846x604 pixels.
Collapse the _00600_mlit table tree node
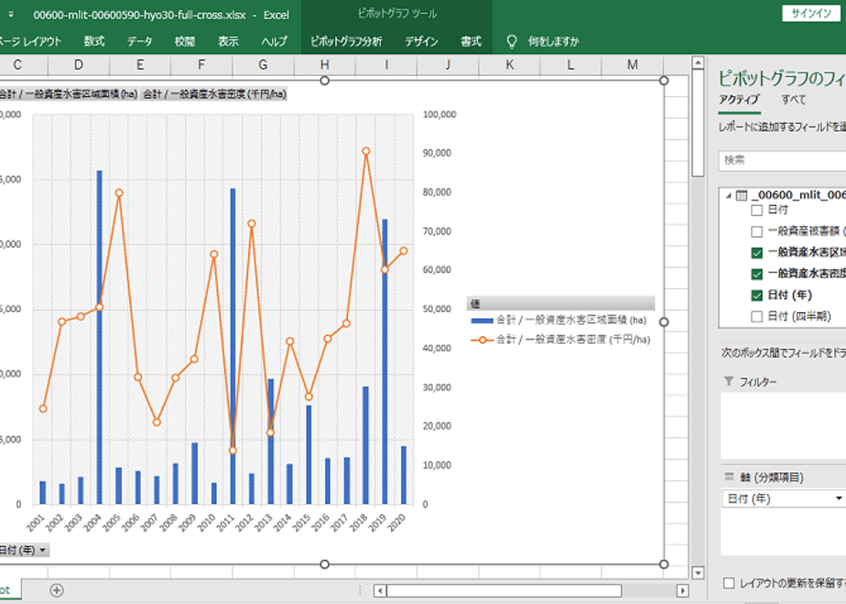pos(729,196)
